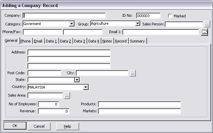
Task: Click the first Address line field
Action: click(x=69, y=52)
